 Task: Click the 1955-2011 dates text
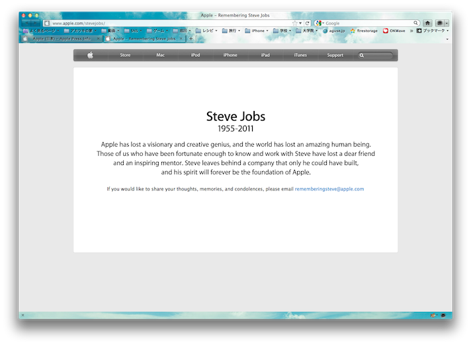(x=235, y=129)
